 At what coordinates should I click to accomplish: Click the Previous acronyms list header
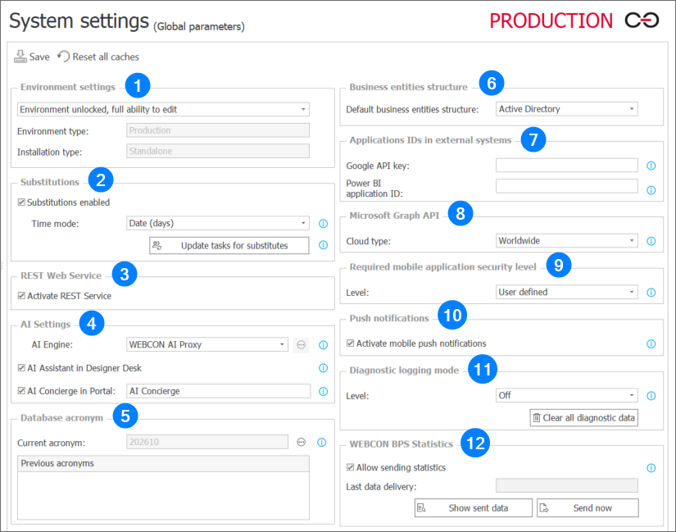click(x=163, y=463)
